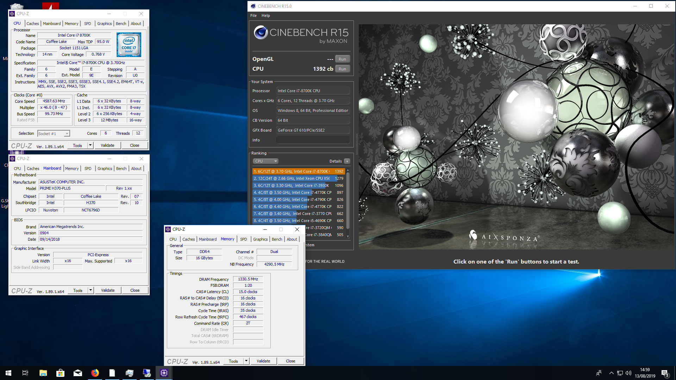676x380 pixels.
Task: Click the Core Speed value 4587.63 MHz
Action: pyautogui.click(x=54, y=101)
